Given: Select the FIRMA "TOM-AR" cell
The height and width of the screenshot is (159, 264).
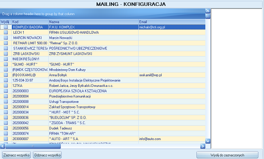Looking at the screenshot, I should [93, 133].
